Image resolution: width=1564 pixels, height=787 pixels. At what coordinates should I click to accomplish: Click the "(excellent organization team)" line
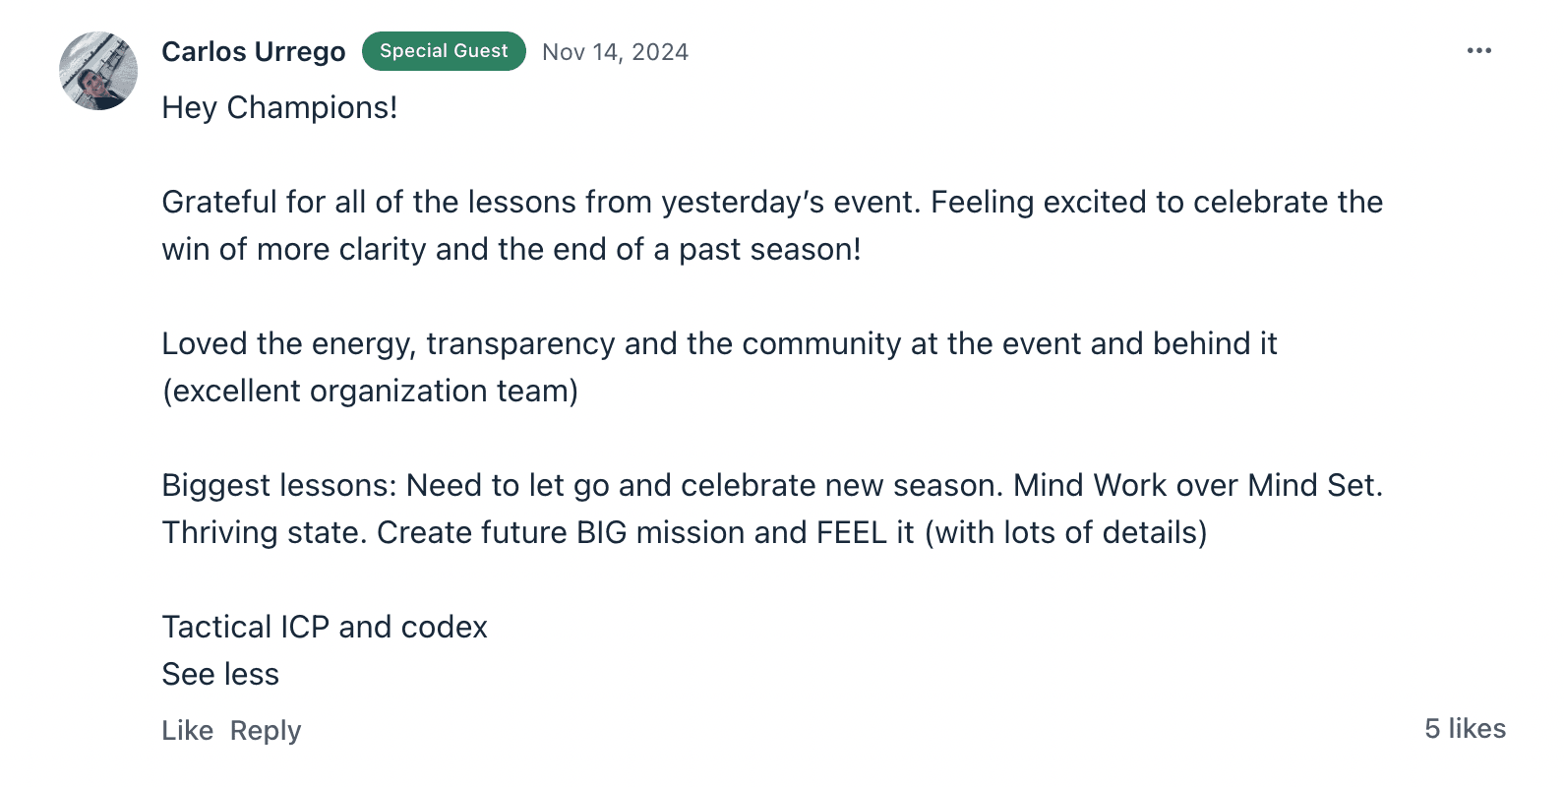pyautogui.click(x=370, y=391)
